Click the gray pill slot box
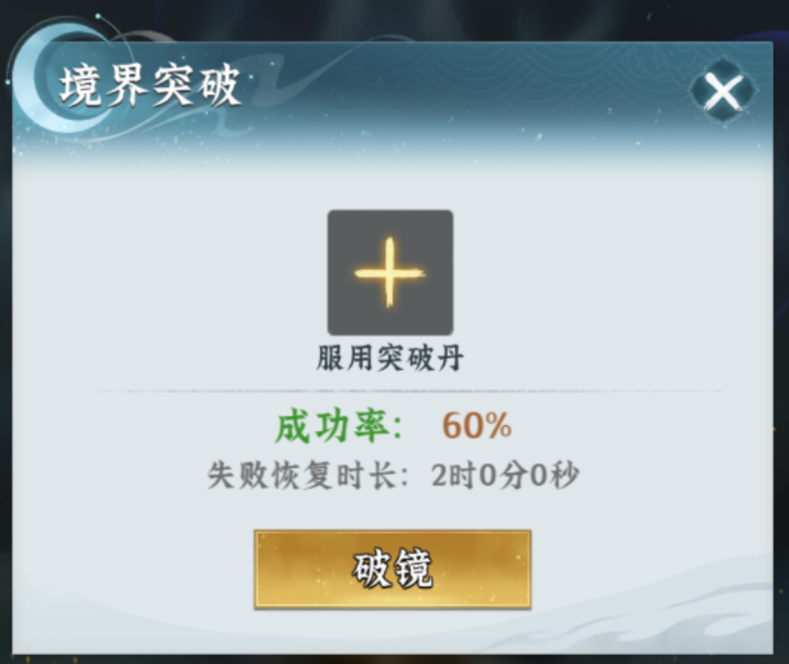This screenshot has height=664, width=789. [x=390, y=272]
